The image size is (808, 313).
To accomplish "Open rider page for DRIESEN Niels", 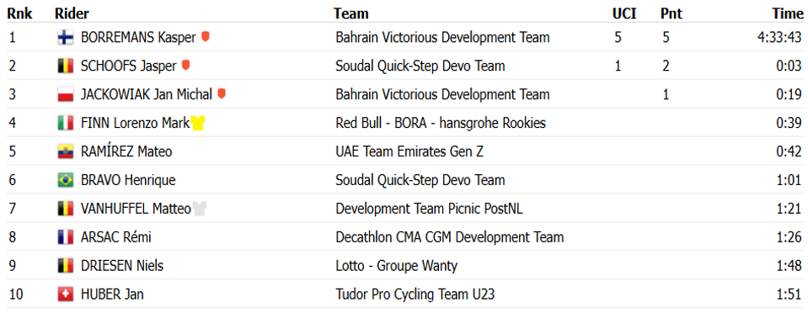I will click(122, 266).
